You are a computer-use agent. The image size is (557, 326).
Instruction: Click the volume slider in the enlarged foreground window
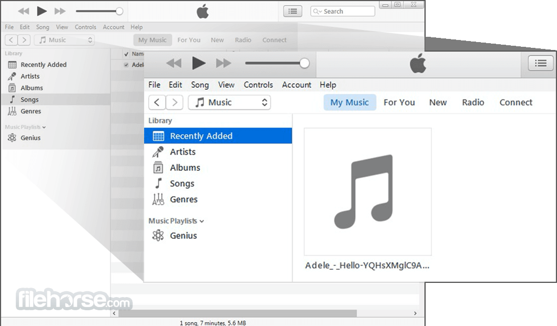tap(277, 63)
